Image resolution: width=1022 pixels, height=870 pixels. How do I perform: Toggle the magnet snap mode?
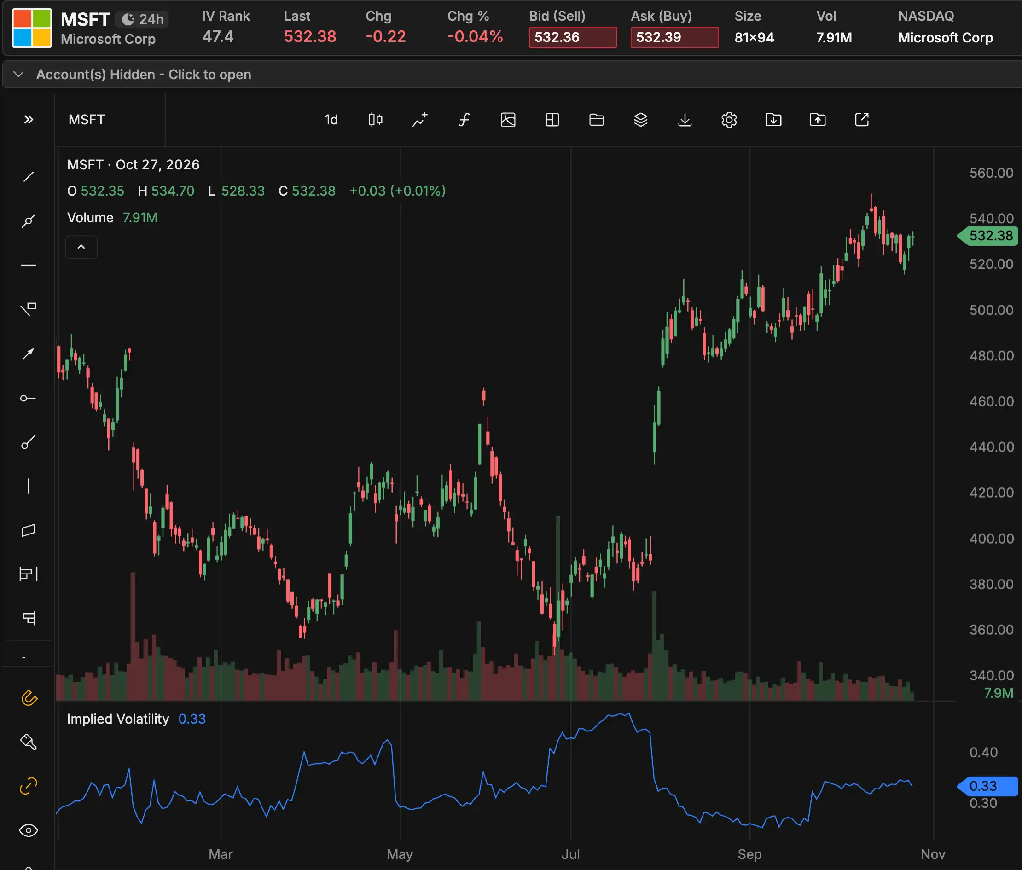(29, 698)
